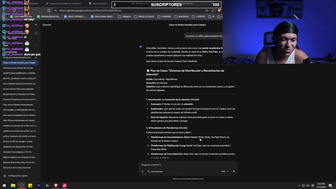336x189 pixels.
Task: Open conversation Flyer de Arc Raiders Personalizado
Action: pos(18,105)
